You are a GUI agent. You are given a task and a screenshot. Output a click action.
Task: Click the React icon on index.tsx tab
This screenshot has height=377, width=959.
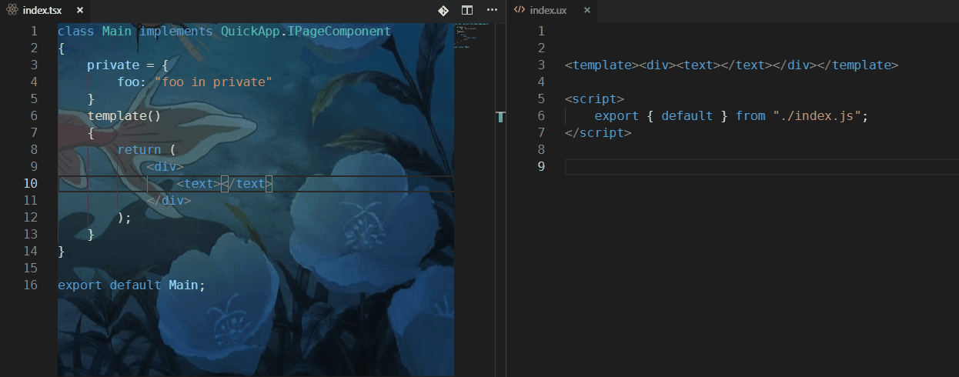coord(12,10)
